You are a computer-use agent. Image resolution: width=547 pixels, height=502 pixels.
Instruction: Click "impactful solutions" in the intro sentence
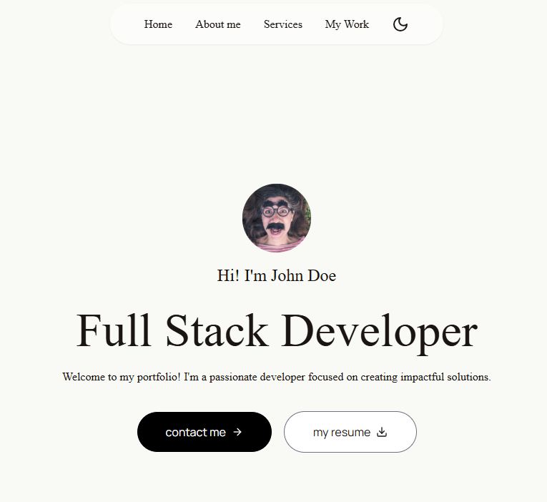tap(445, 377)
